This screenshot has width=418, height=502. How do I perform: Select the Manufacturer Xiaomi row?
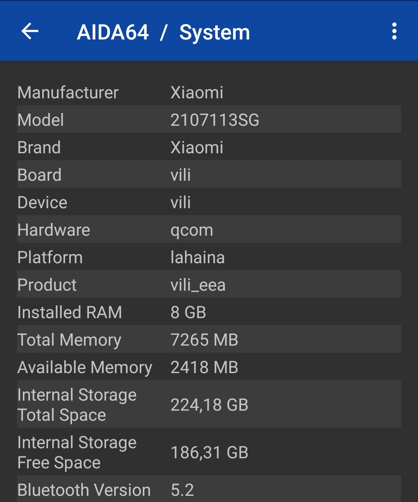tap(209, 92)
